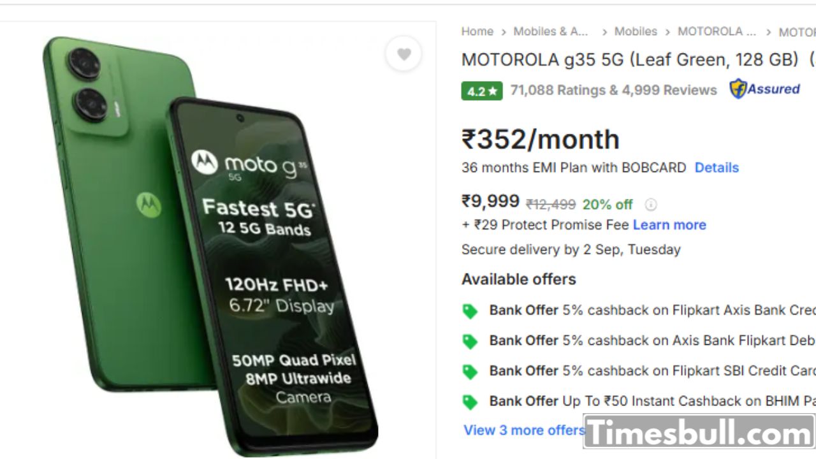The width and height of the screenshot is (816, 459).
Task: Open EMI plan Details link
Action: [717, 168]
